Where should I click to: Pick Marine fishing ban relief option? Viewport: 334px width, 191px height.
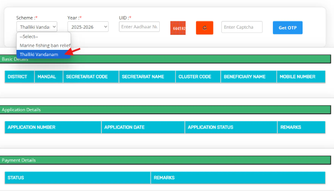click(x=44, y=46)
